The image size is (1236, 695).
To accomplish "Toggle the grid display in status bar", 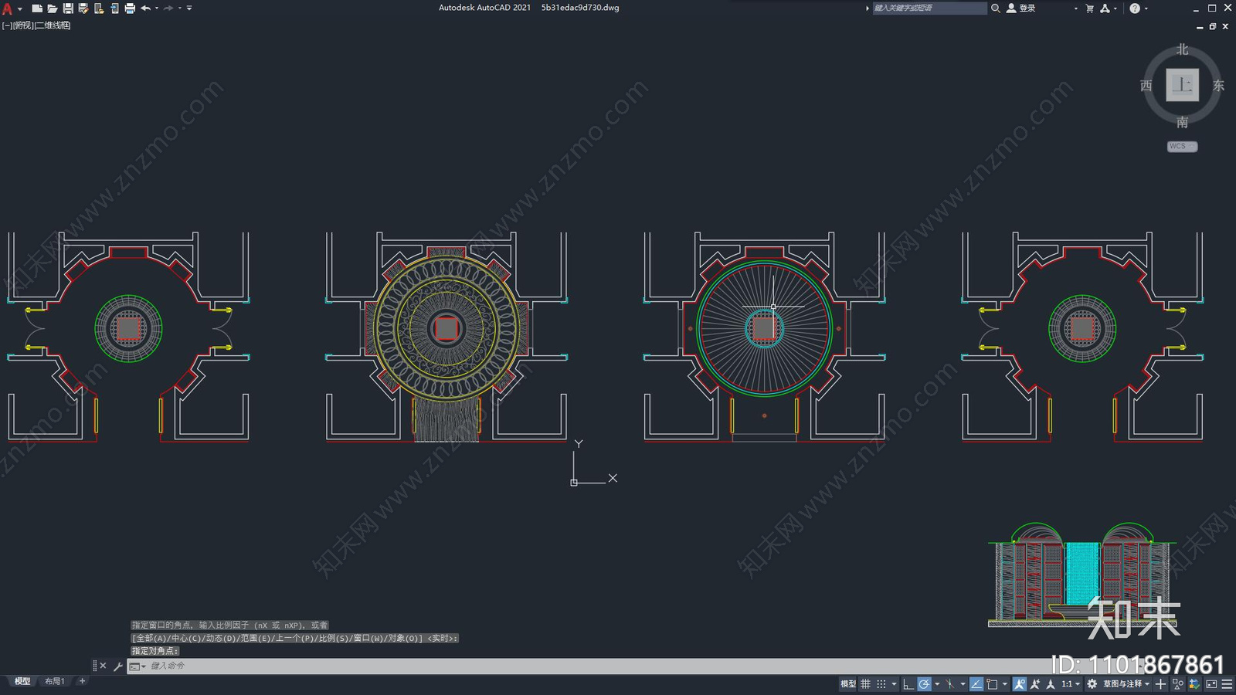I will (865, 684).
